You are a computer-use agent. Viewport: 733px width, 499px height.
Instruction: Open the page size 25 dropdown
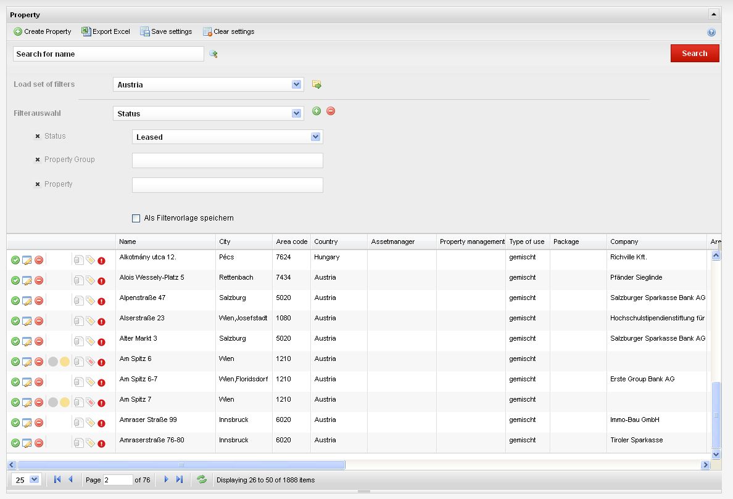click(33, 479)
